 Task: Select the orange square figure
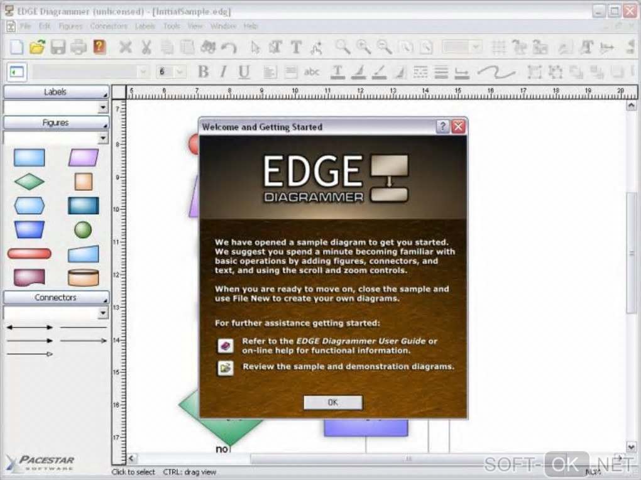point(84,182)
